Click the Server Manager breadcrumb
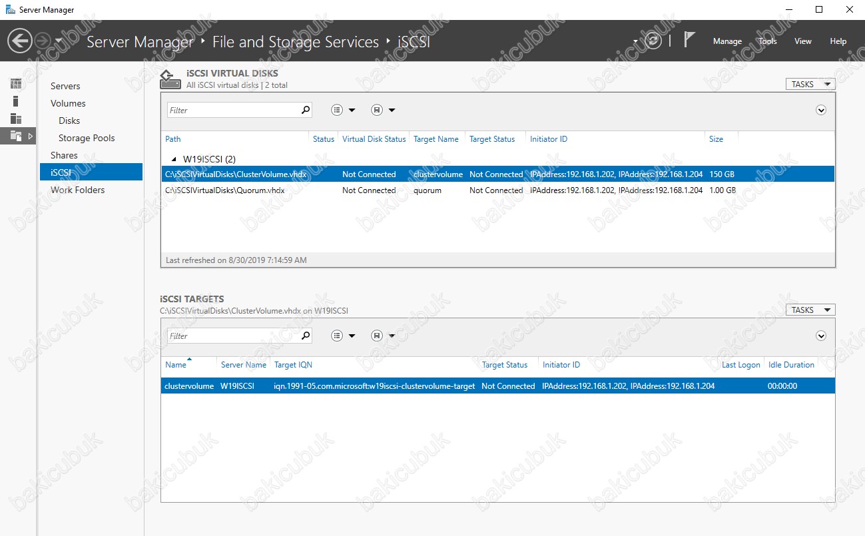Viewport: 865px width, 536px height. coord(140,42)
